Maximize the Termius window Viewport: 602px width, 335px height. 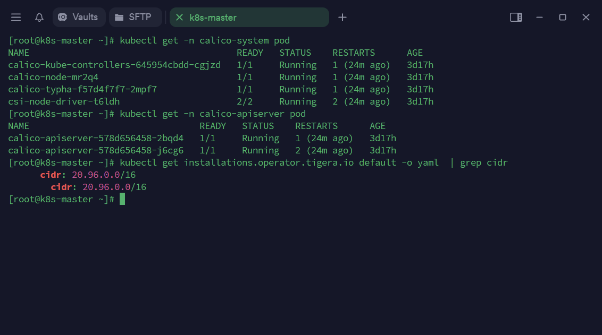tap(563, 18)
